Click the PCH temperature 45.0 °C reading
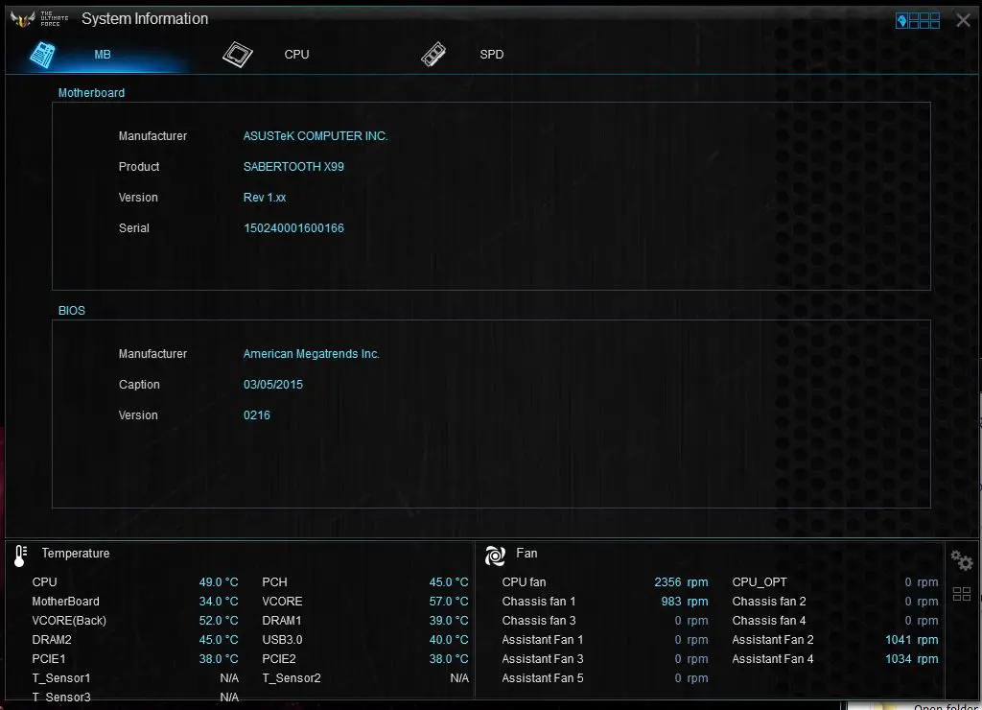The image size is (982, 710). click(x=449, y=582)
